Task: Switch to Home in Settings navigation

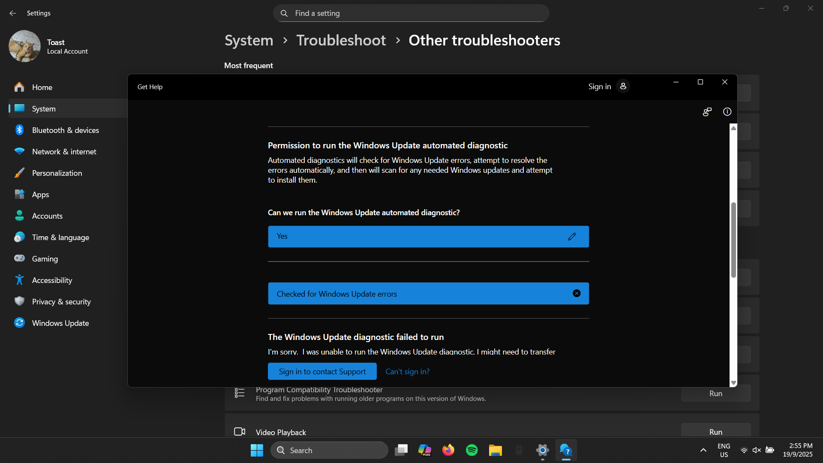Action: click(42, 87)
